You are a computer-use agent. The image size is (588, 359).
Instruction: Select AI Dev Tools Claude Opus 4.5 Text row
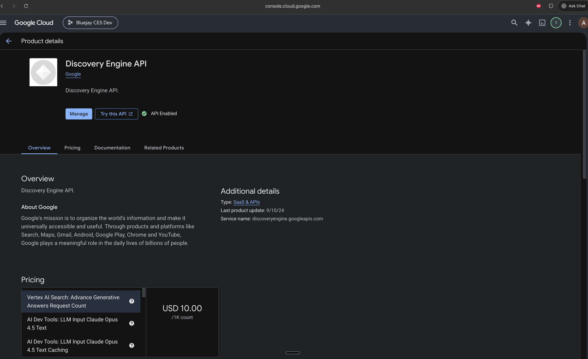[81, 323]
